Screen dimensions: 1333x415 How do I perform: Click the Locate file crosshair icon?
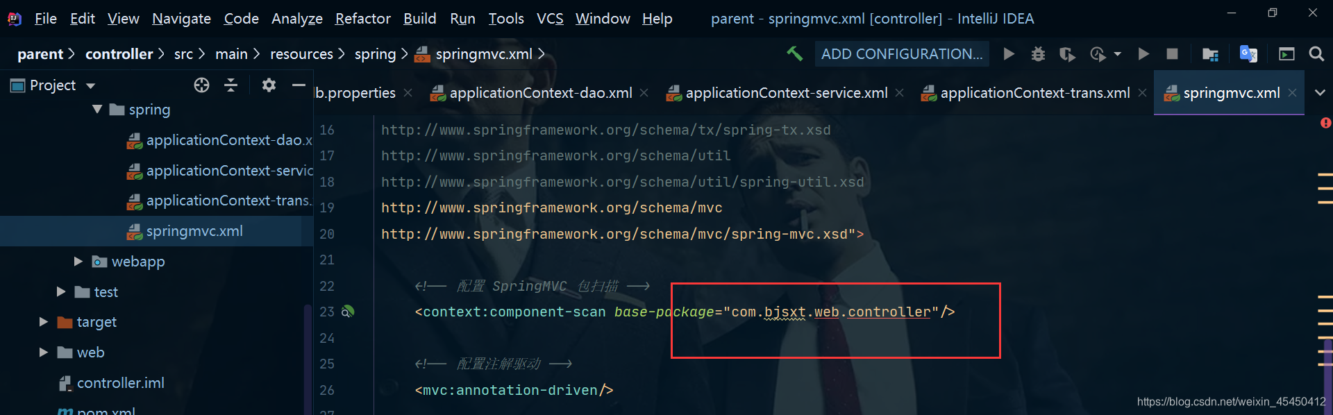click(201, 85)
